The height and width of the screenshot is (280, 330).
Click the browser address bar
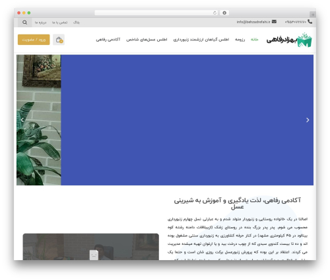[156, 13]
